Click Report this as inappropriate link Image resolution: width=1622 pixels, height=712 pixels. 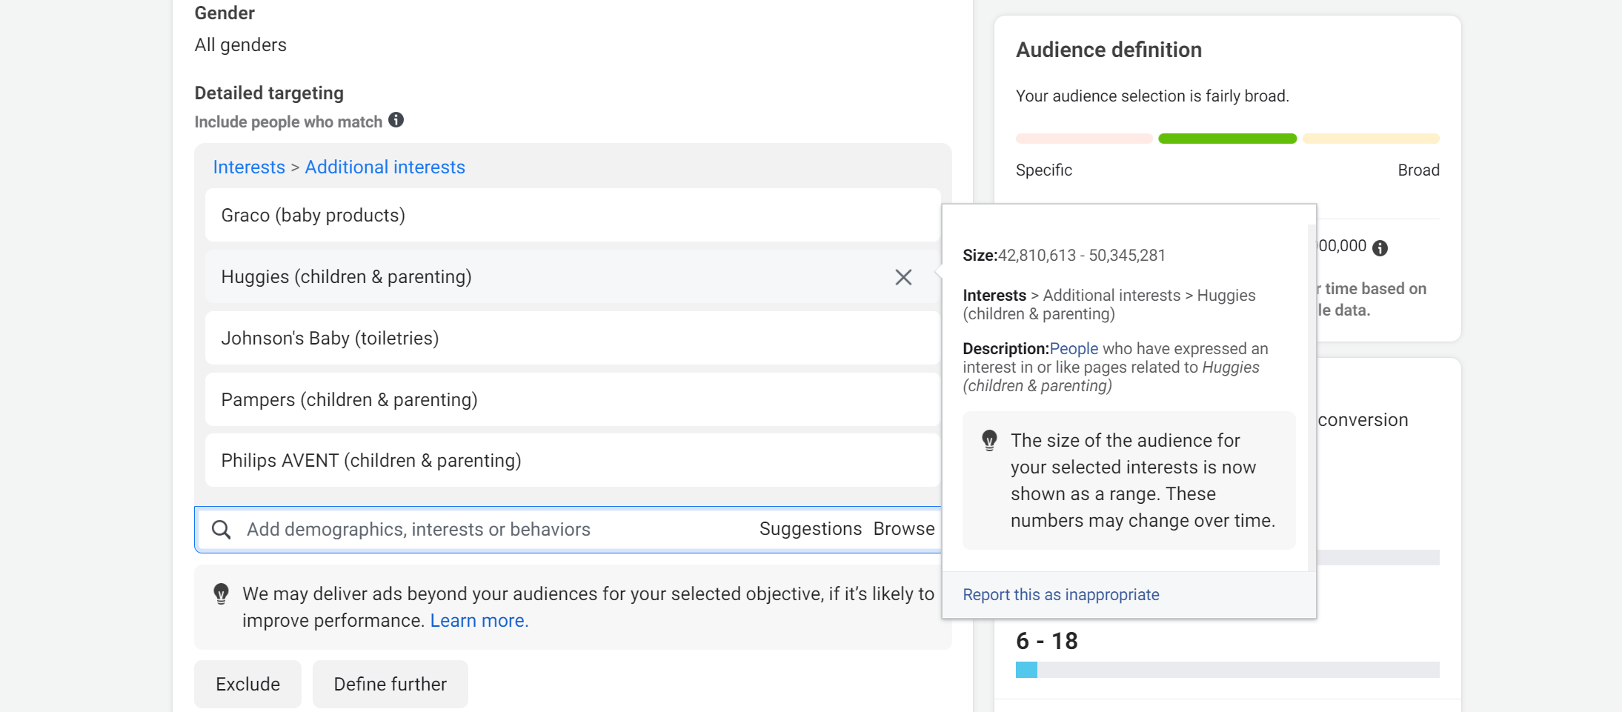[1061, 594]
